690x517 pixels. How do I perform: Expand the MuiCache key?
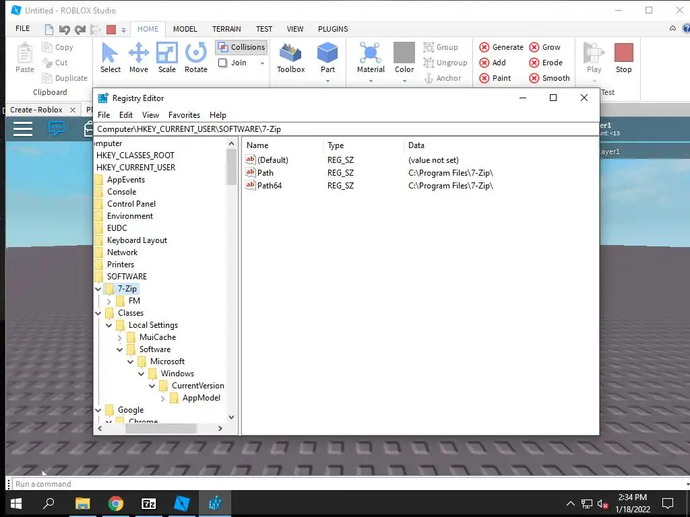tap(120, 338)
